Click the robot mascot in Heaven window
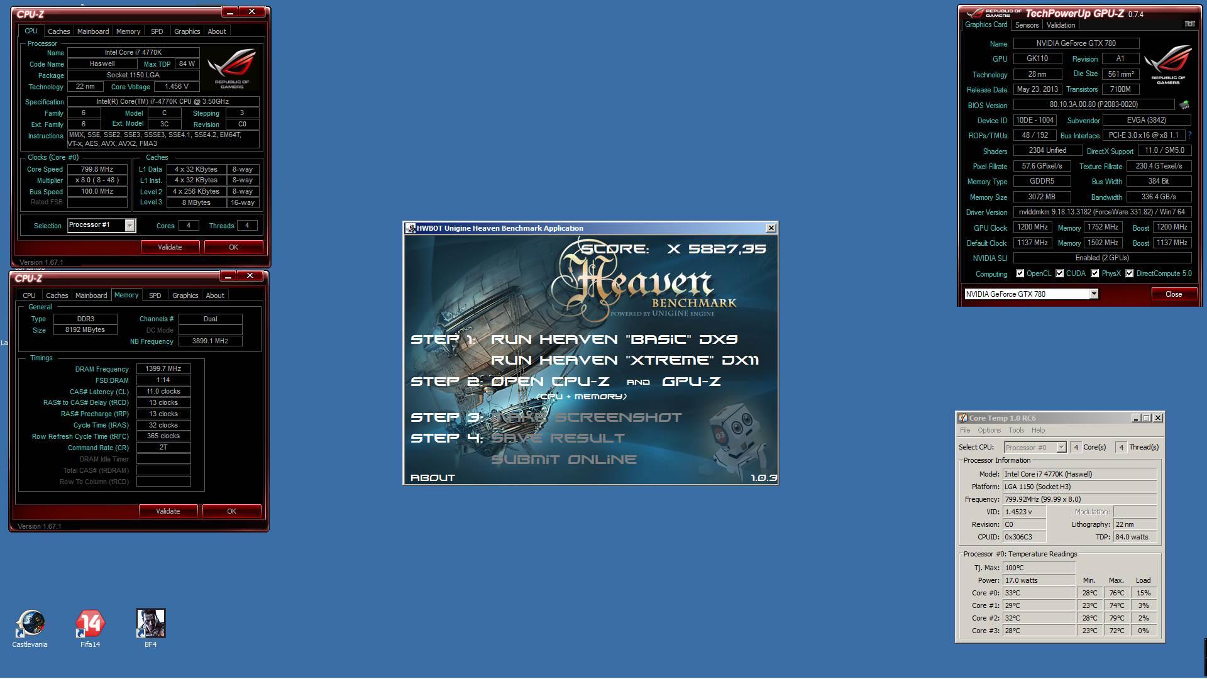 [737, 440]
